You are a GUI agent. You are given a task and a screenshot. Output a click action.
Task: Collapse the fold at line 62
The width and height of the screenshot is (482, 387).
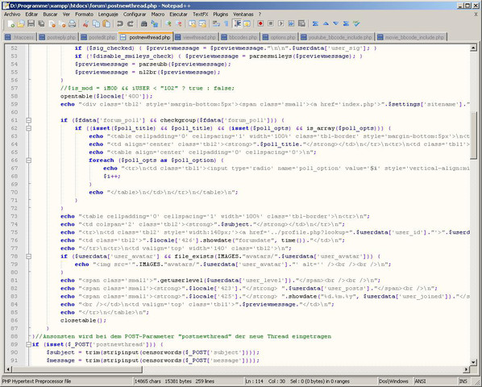pyautogui.click(x=28, y=128)
